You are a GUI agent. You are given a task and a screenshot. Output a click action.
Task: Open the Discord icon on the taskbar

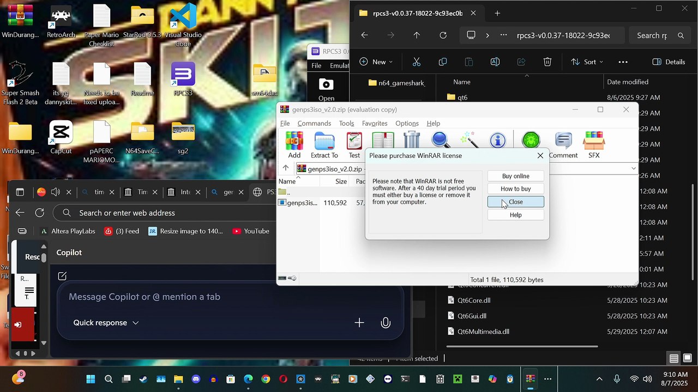coord(196,379)
